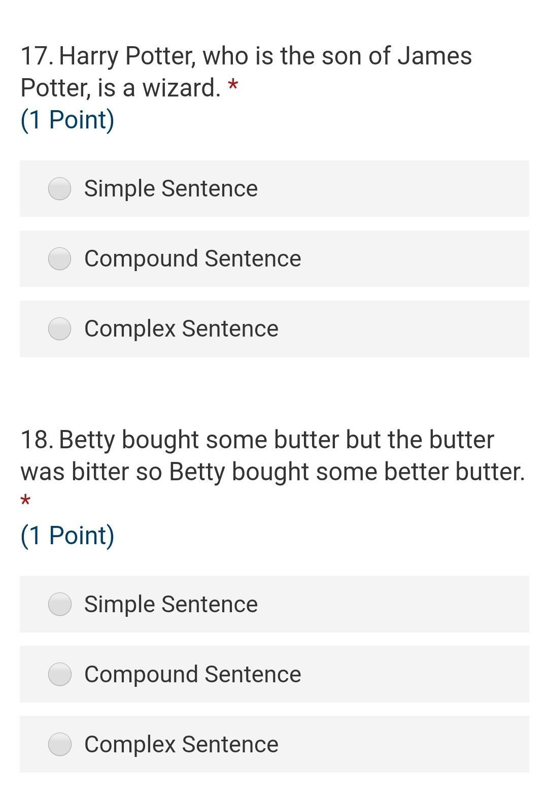Viewport: 548px width, 795px height.
Task: Click the '(1 Point)' label of question 17
Action: [67, 120]
